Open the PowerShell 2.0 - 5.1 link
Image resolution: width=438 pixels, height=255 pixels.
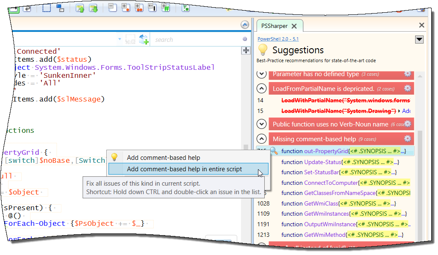[278, 39]
